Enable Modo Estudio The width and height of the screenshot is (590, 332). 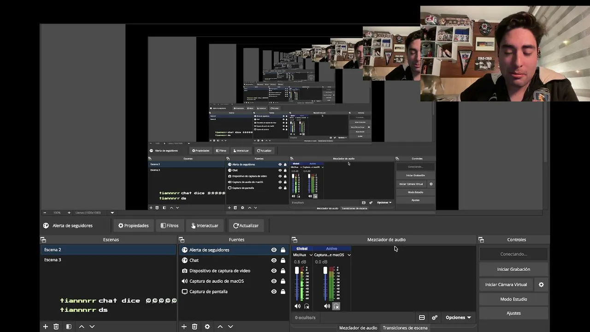pos(513,299)
